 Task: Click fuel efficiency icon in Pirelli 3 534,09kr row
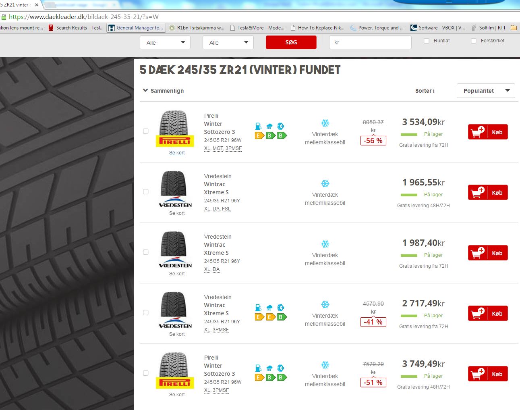click(258, 126)
